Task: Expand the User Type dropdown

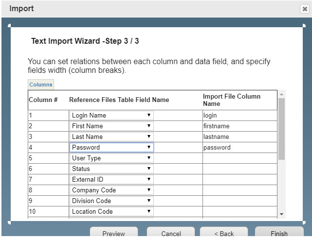Action: click(111, 158)
